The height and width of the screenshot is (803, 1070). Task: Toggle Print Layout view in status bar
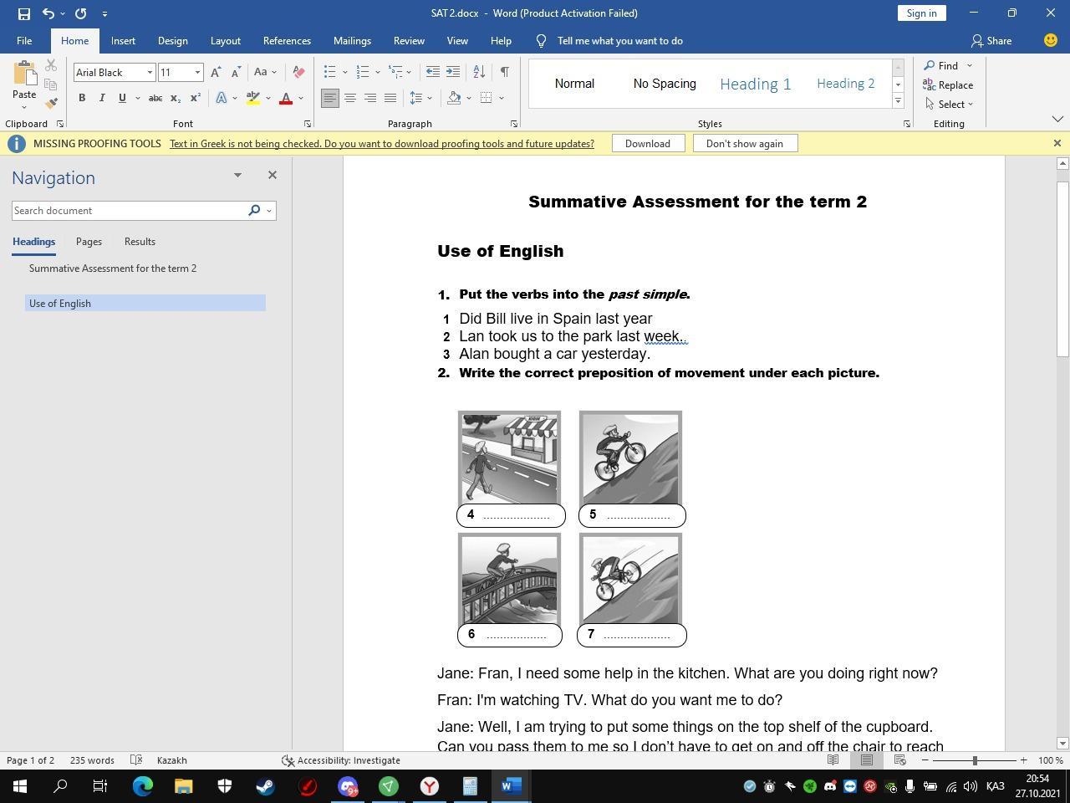(x=867, y=760)
